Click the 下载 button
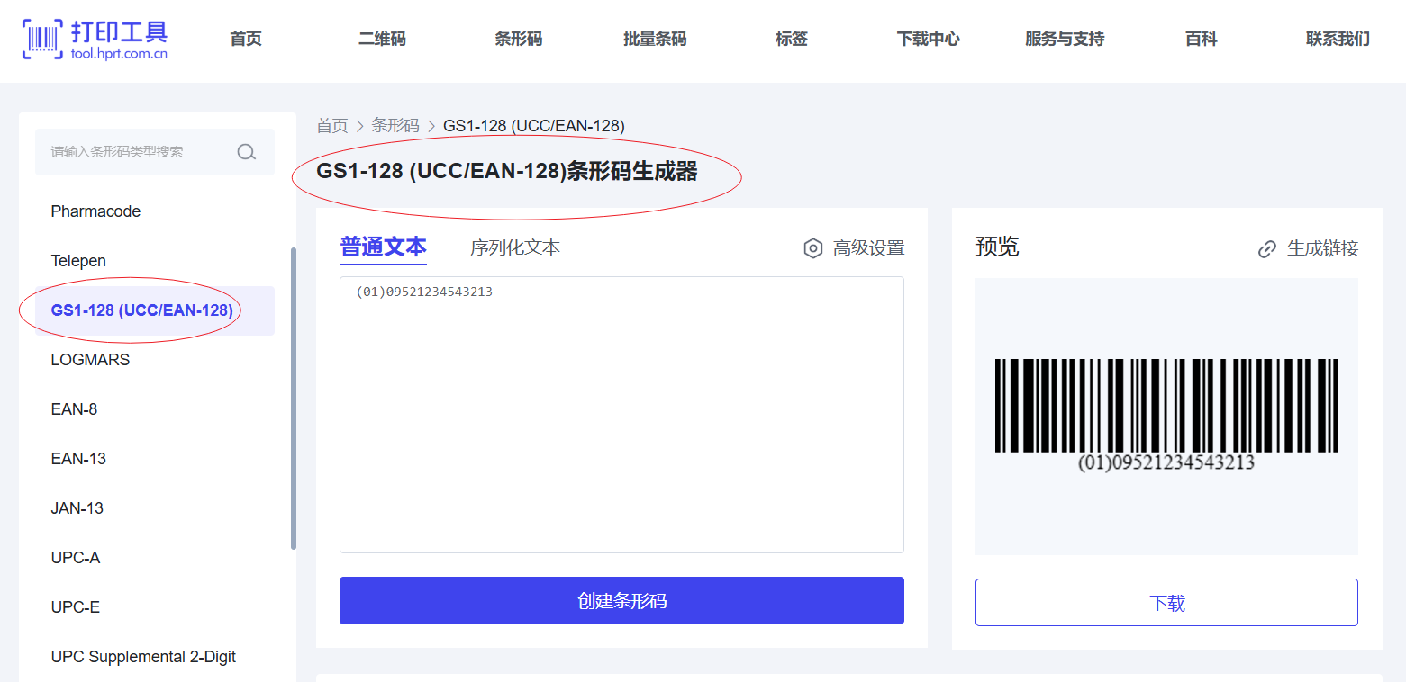1406x682 pixels. [1166, 603]
